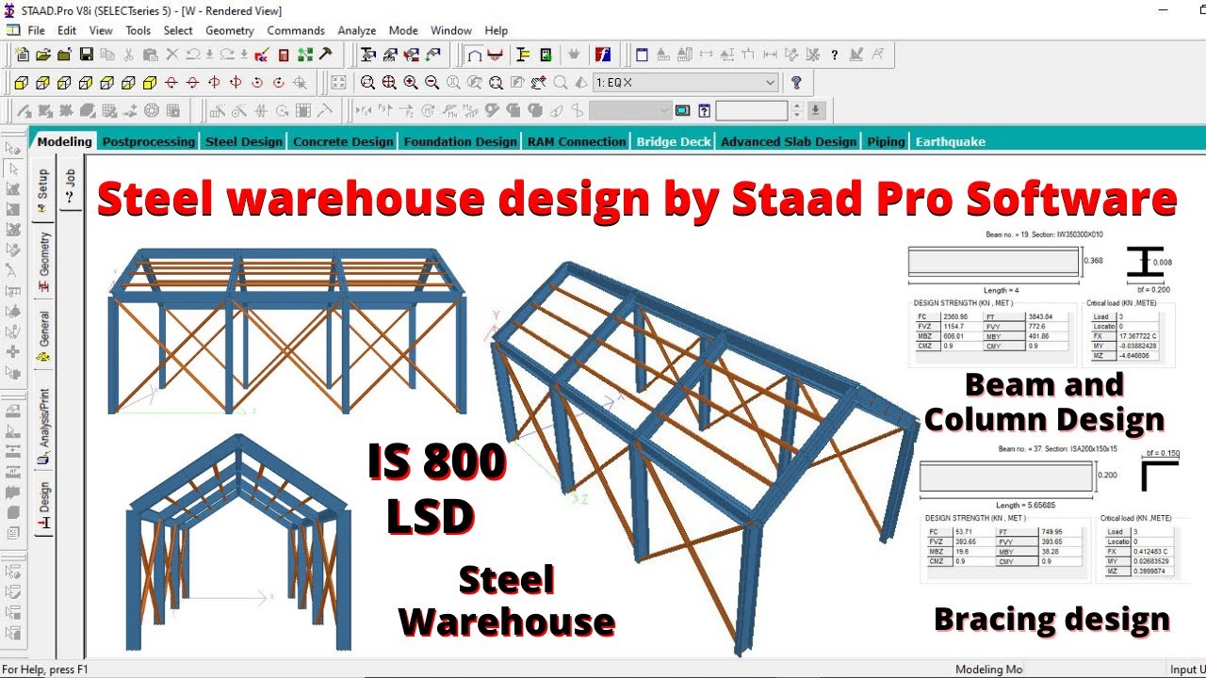Click the Zoom Window magnifier icon

pyautogui.click(x=367, y=83)
